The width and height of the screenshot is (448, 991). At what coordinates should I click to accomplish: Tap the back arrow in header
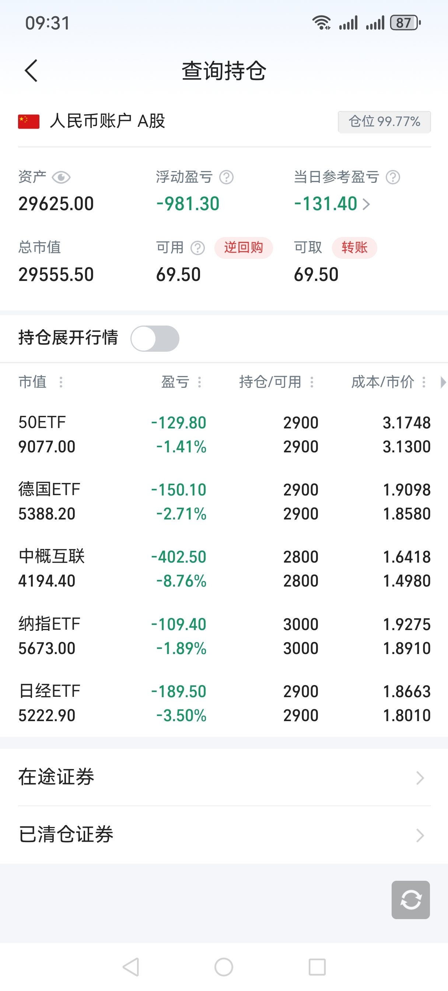coord(31,71)
